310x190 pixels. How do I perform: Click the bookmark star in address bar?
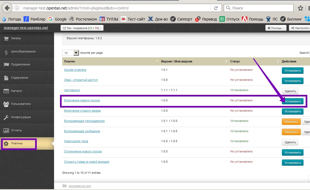point(300,8)
